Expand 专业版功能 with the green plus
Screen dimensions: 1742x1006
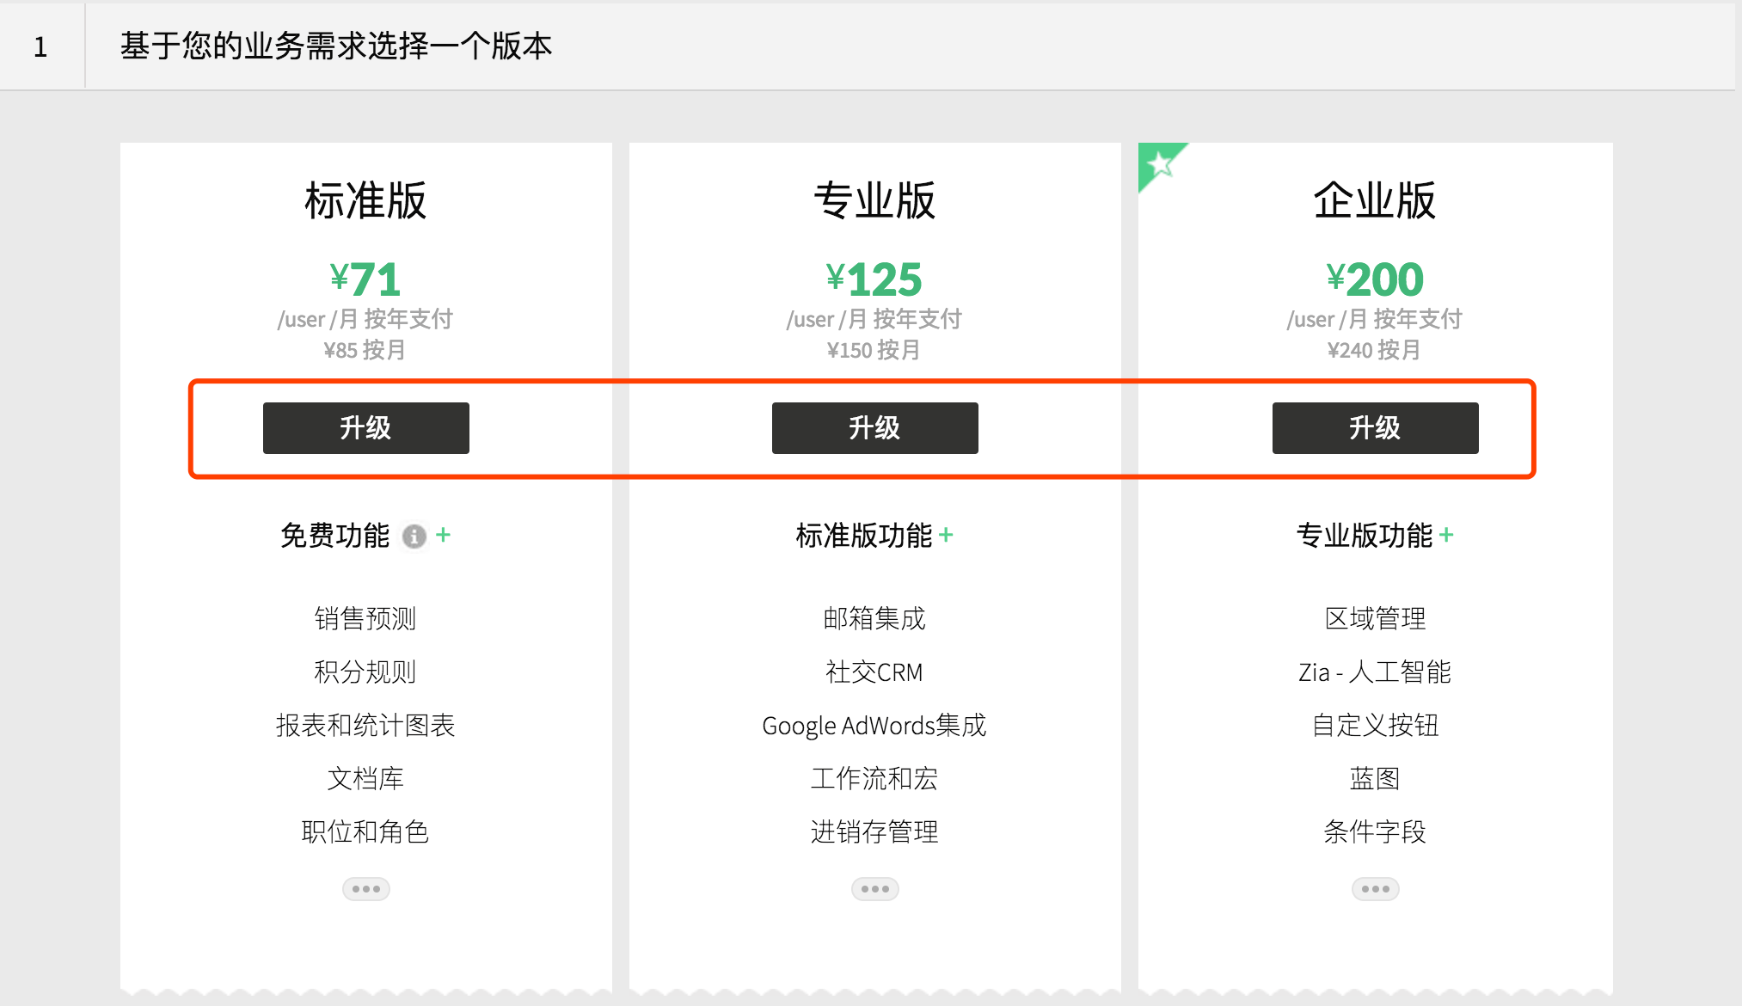tap(1446, 535)
